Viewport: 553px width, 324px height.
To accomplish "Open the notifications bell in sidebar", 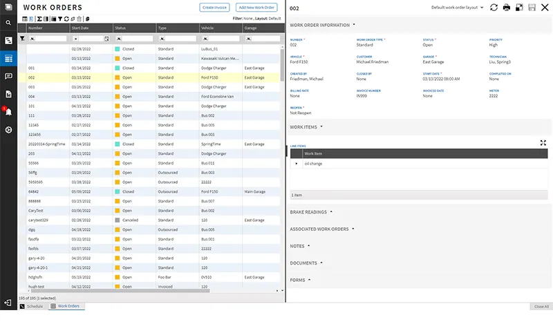I will (x=8, y=112).
